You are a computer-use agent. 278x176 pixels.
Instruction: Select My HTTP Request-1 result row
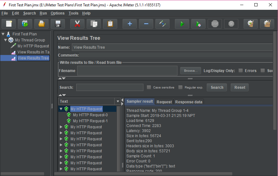tap(90, 121)
